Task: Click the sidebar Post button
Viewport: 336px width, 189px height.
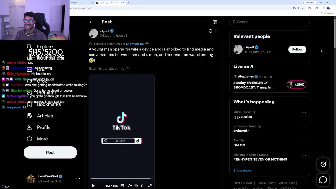Action: click(50, 153)
